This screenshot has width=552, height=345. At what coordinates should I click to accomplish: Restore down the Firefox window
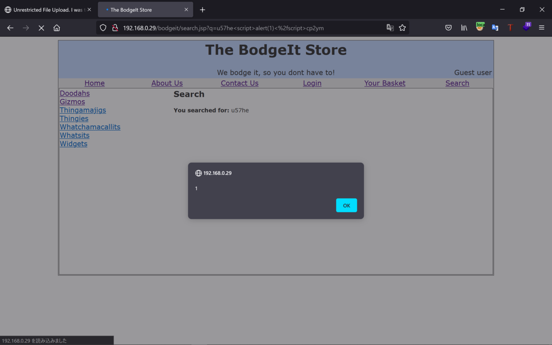pyautogui.click(x=522, y=10)
